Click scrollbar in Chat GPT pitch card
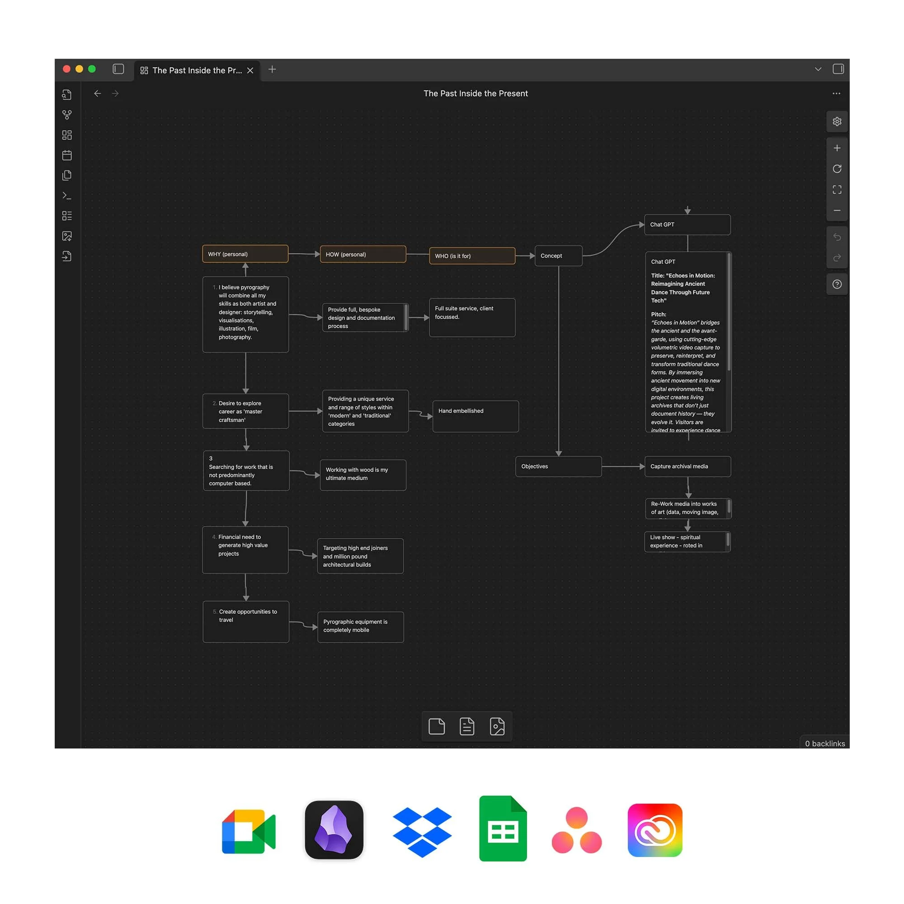Image resolution: width=904 pixels, height=904 pixels. tap(729, 312)
